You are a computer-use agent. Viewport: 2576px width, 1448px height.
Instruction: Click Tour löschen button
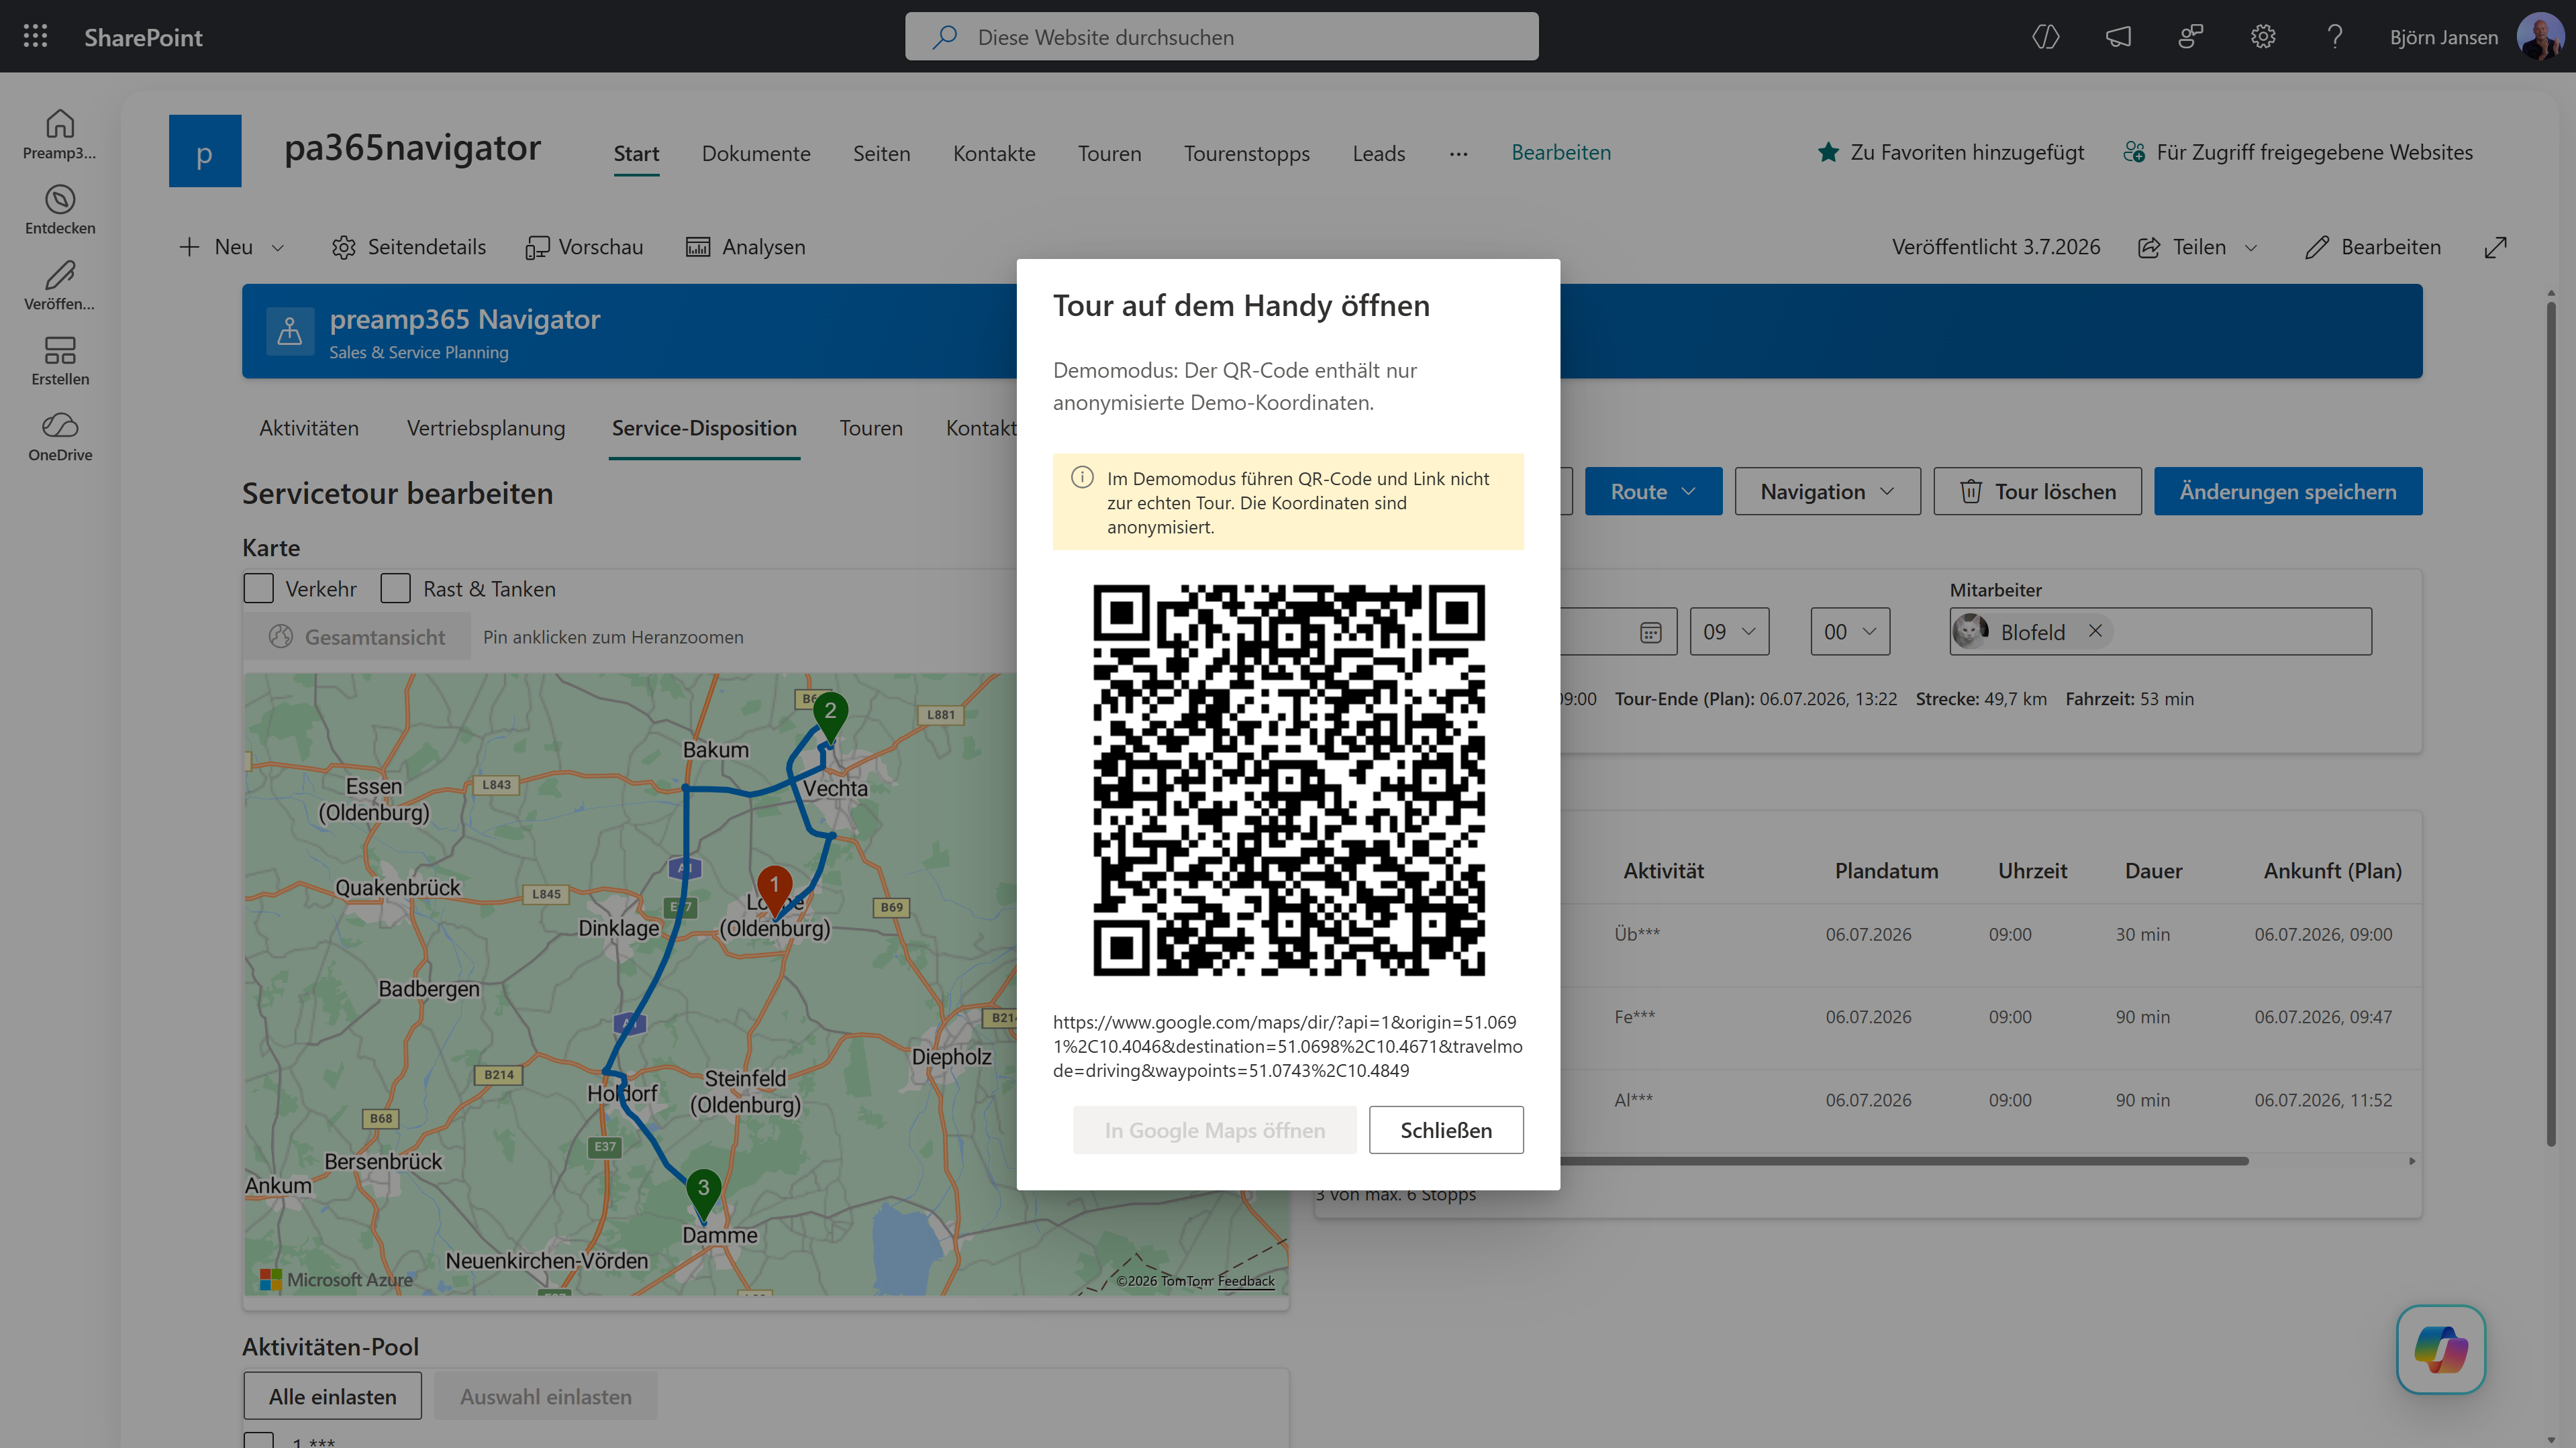coord(2037,491)
